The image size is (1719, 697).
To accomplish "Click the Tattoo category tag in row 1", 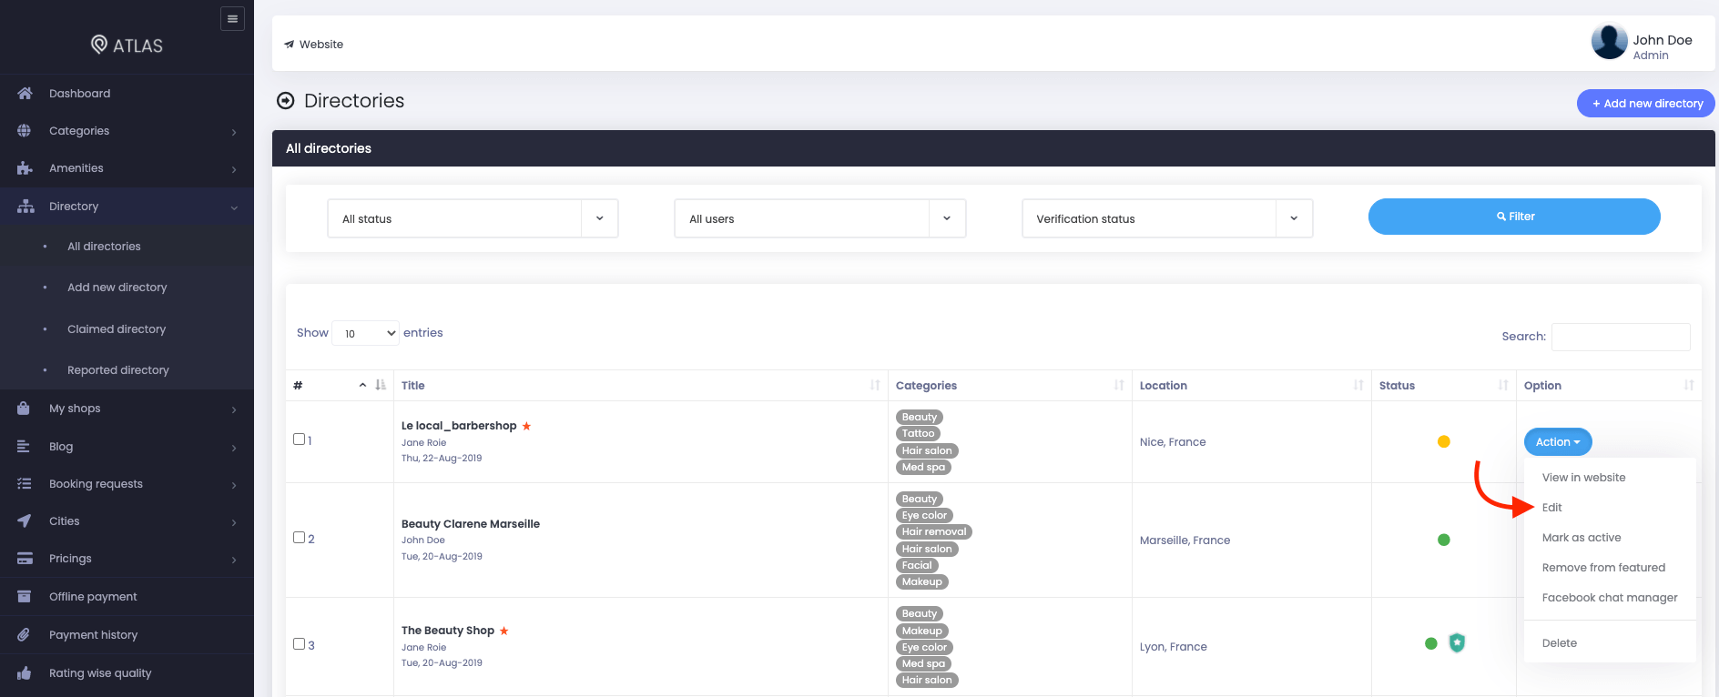I will [919, 434].
